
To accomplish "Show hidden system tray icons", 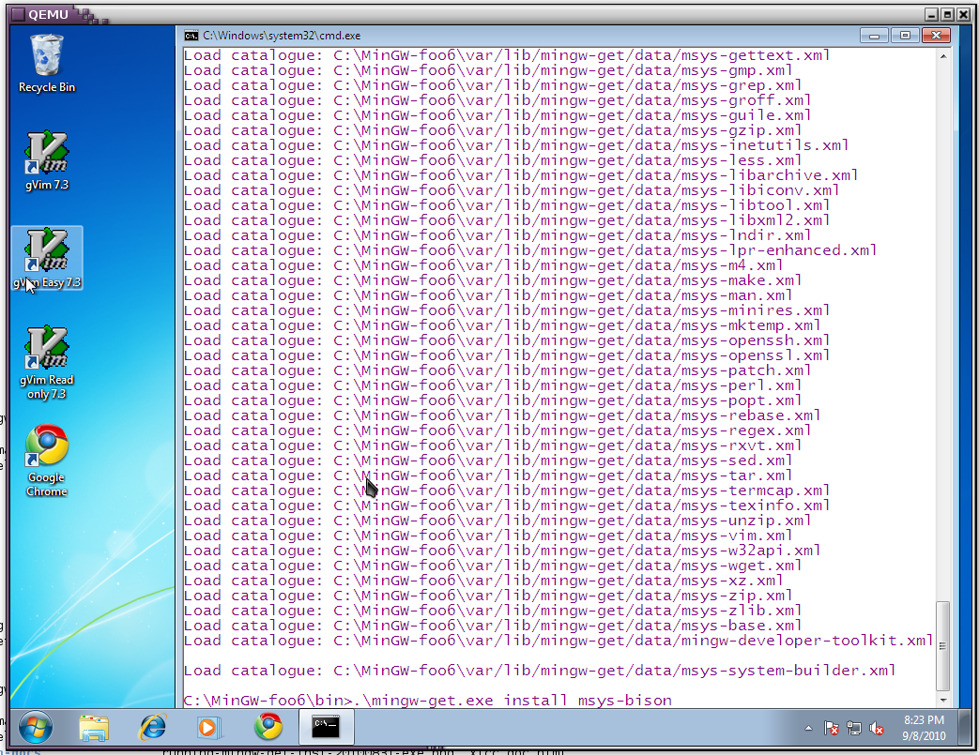I will (808, 728).
